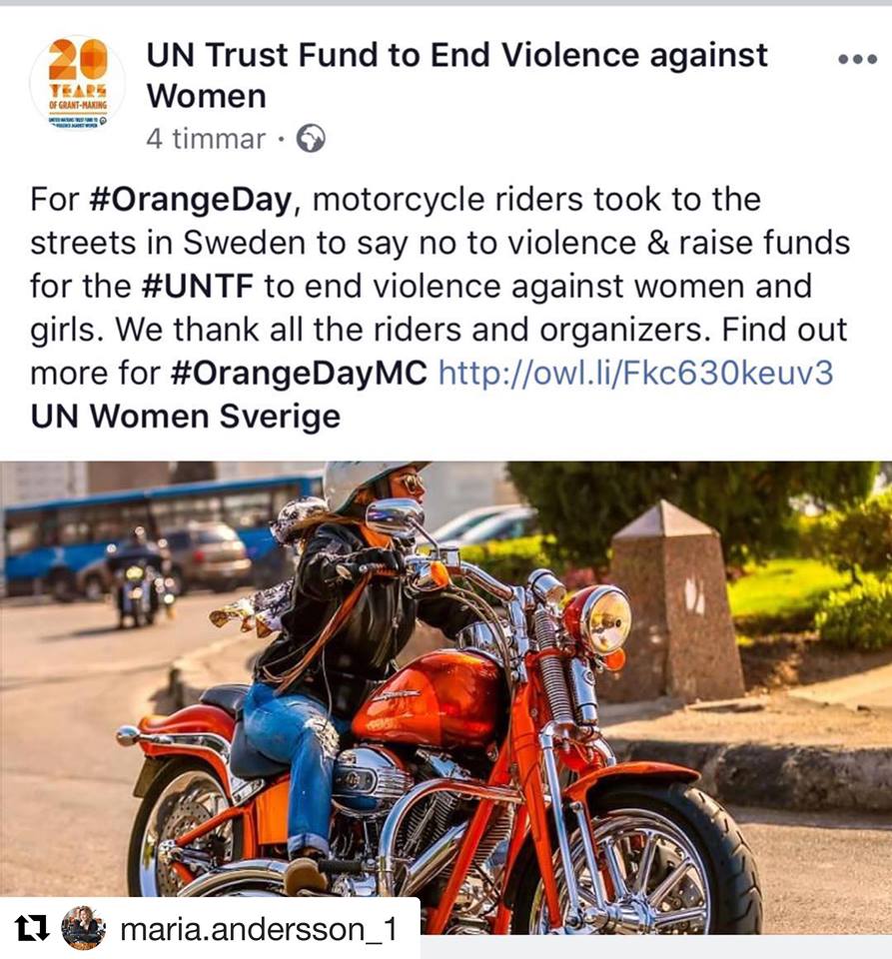Click the front wheel of the motorcycle

click(x=642, y=856)
